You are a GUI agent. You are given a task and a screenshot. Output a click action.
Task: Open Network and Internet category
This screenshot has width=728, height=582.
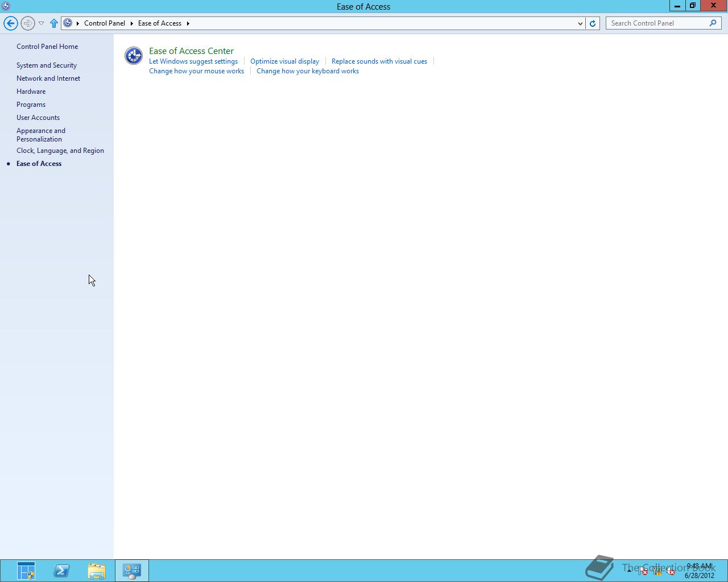pos(48,78)
